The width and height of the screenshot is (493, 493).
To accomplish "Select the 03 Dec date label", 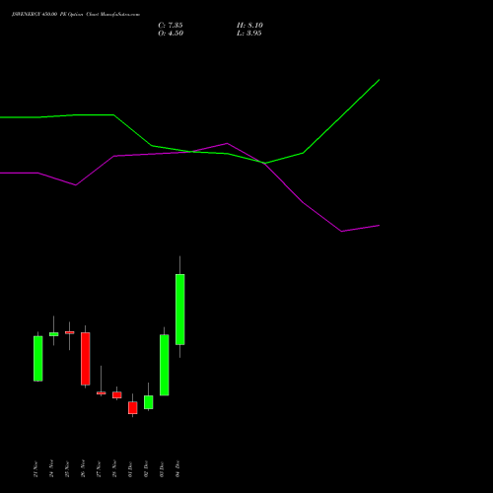I will point(162,469).
